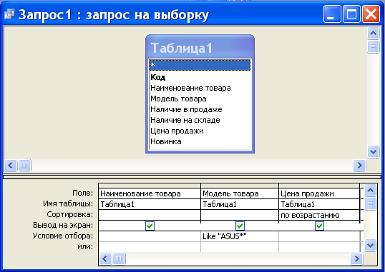Click column selector above Модель товара column
The width and height of the screenshot is (385, 272).
point(240,186)
